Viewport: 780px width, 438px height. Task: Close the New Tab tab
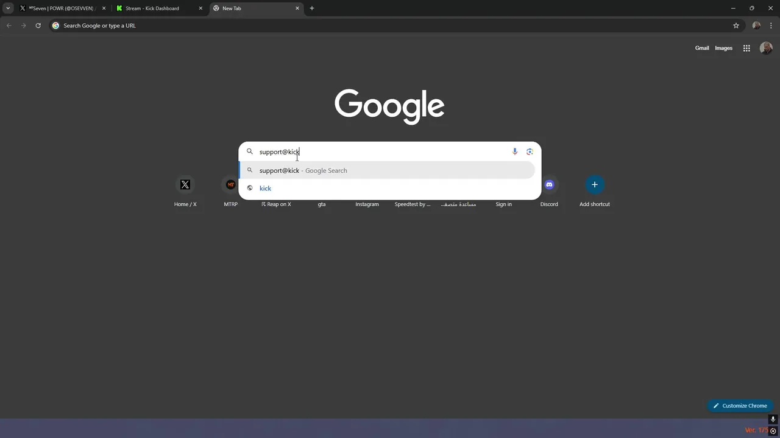point(297,9)
